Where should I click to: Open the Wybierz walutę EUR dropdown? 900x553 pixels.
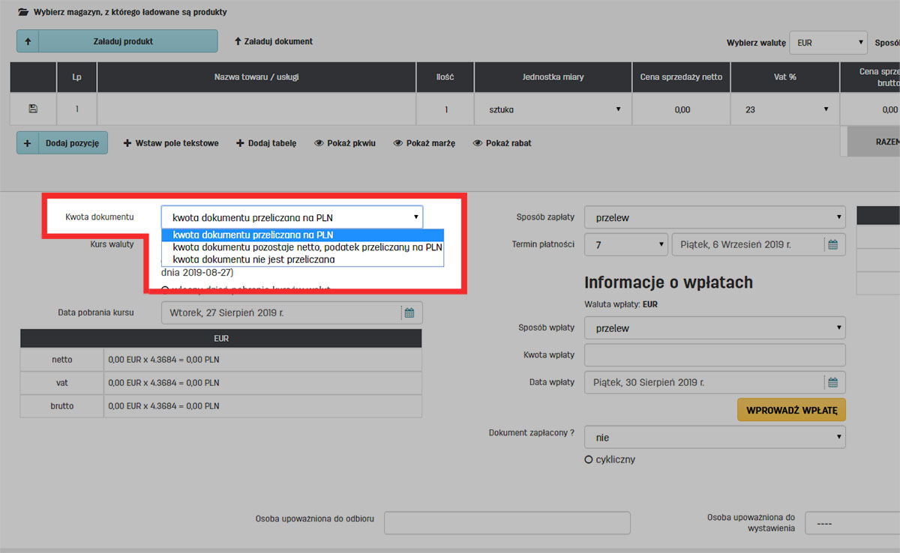828,43
